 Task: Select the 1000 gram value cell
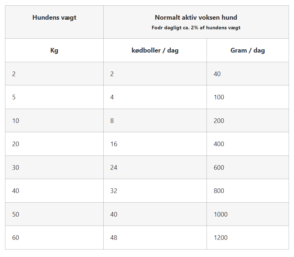tap(248, 214)
